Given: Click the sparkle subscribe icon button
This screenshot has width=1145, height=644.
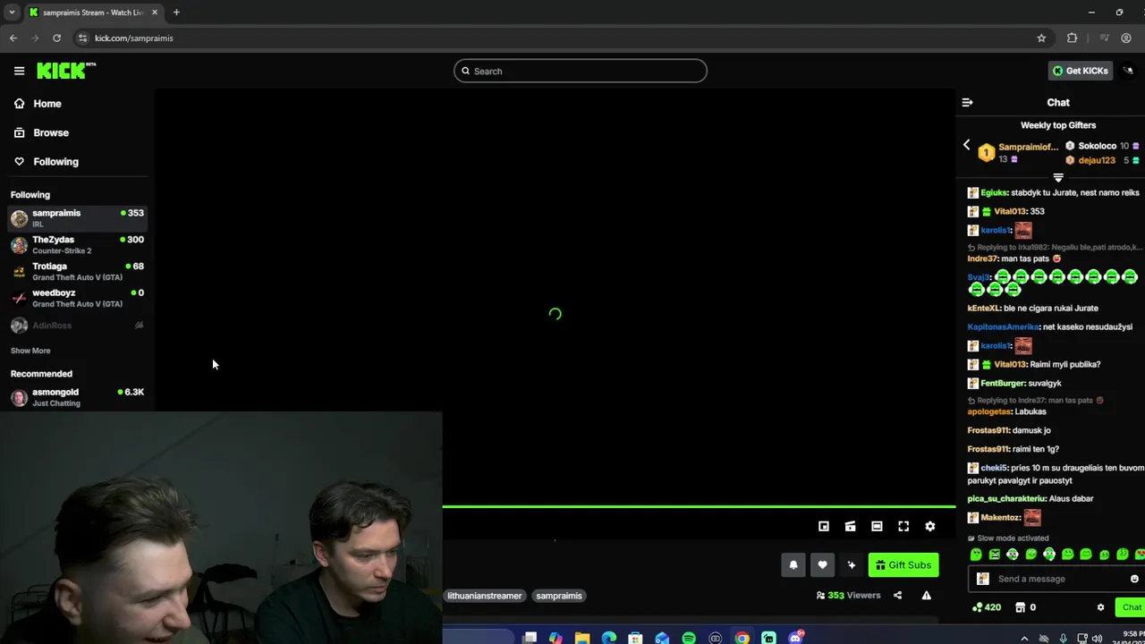Looking at the screenshot, I should 851,565.
